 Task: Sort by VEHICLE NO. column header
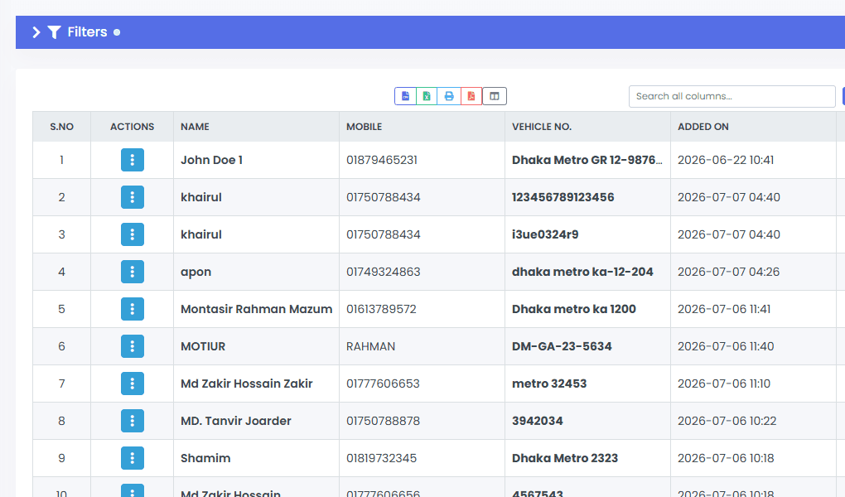tap(587, 127)
